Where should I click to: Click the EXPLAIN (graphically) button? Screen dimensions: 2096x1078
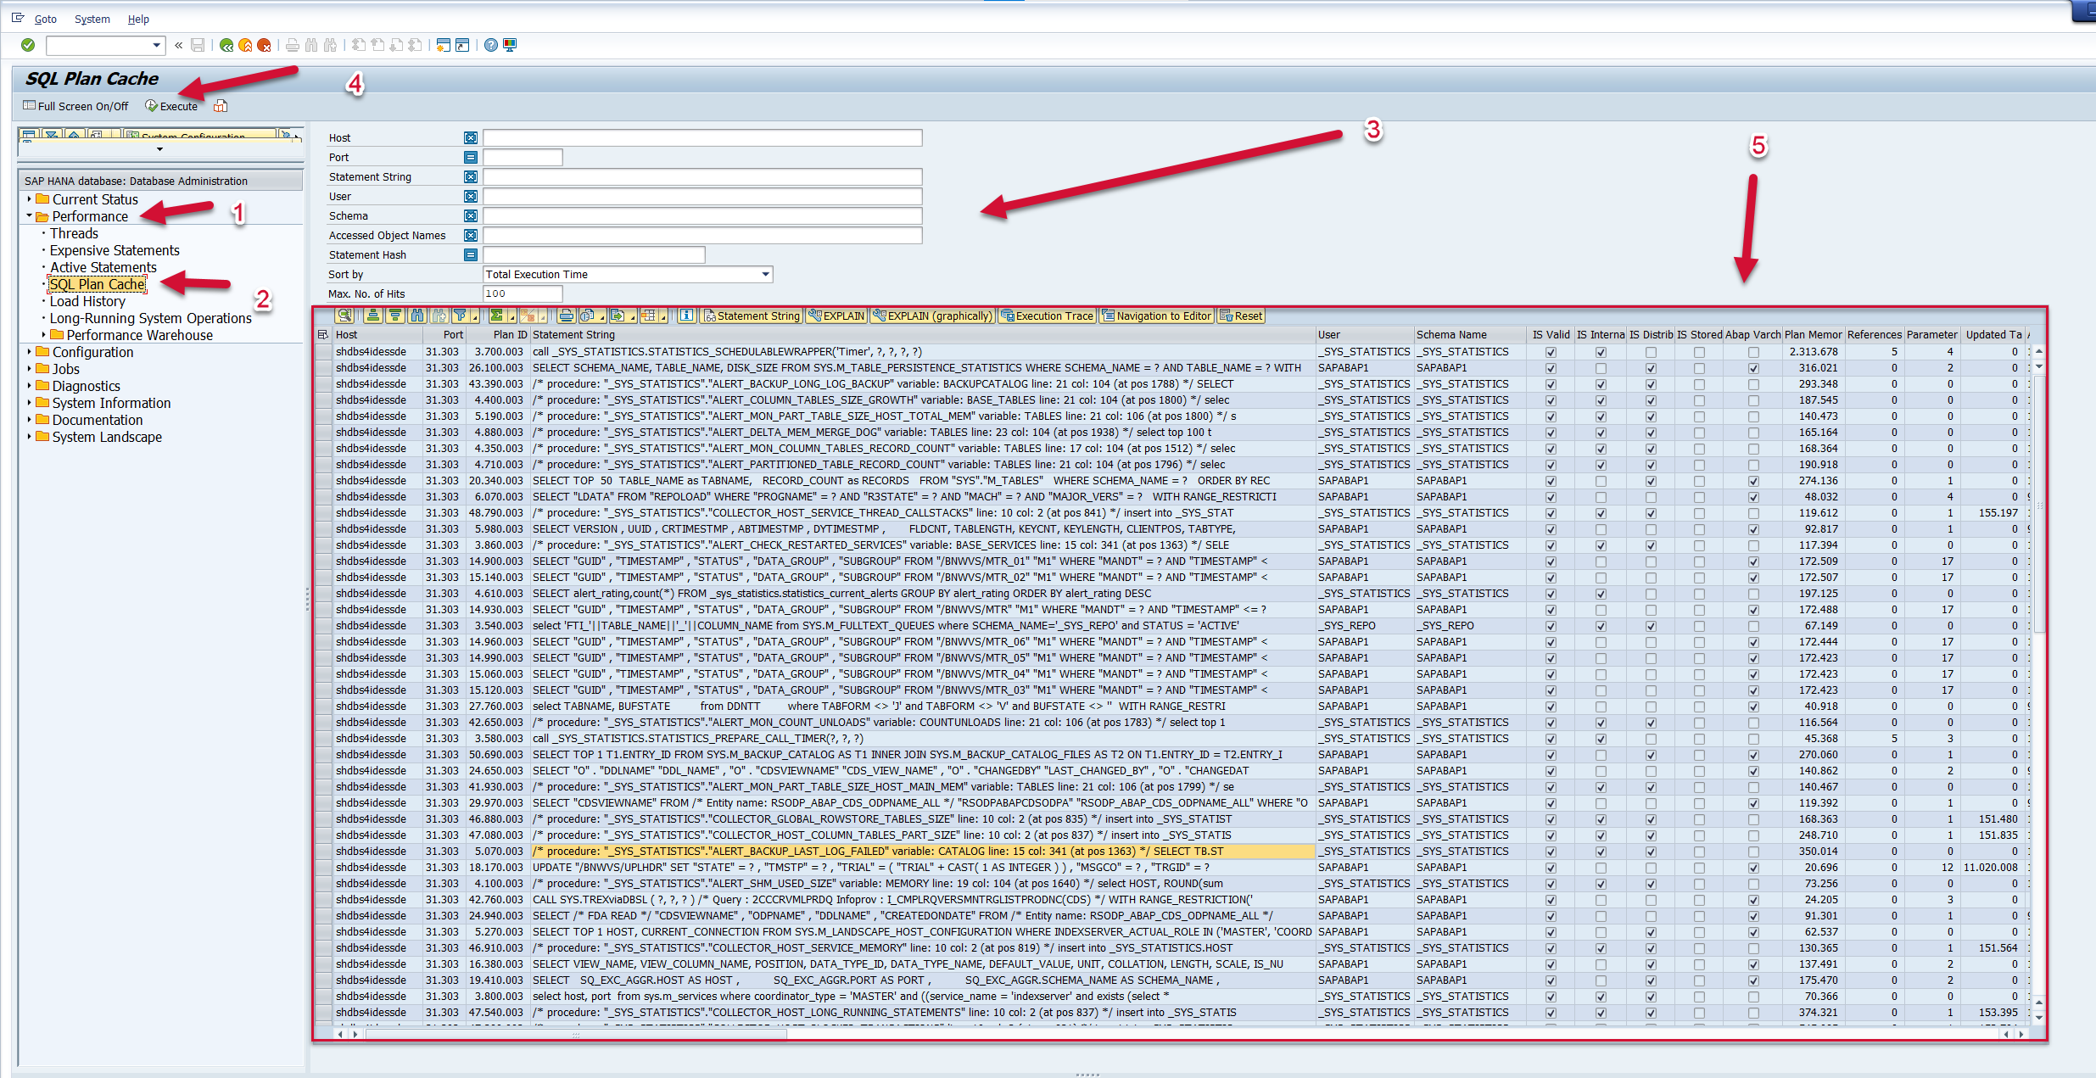(x=932, y=316)
